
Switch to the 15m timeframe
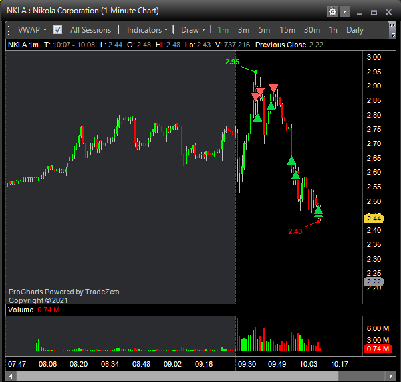coord(287,30)
